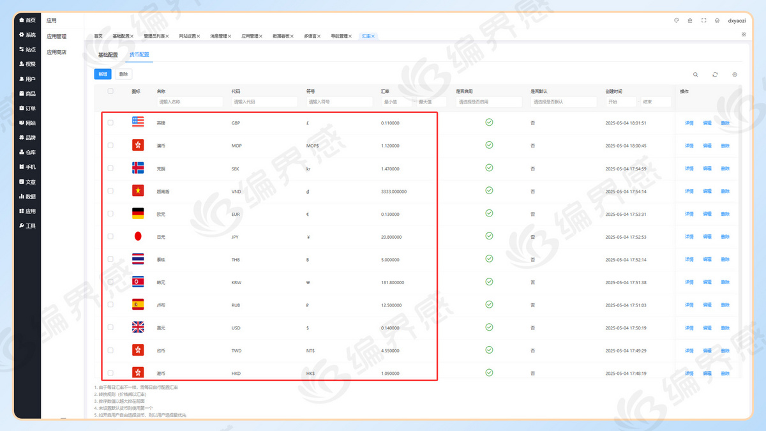
Task: Click the flag thumbnail of the 日元 row
Action: click(x=138, y=236)
